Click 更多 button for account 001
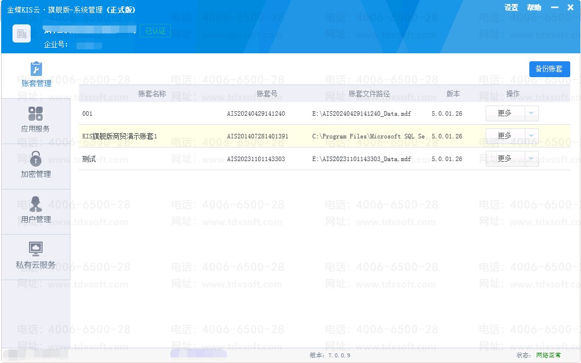 (504, 113)
